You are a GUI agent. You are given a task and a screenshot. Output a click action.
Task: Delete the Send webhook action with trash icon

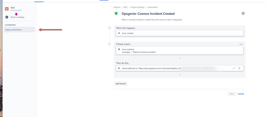(x=239, y=68)
